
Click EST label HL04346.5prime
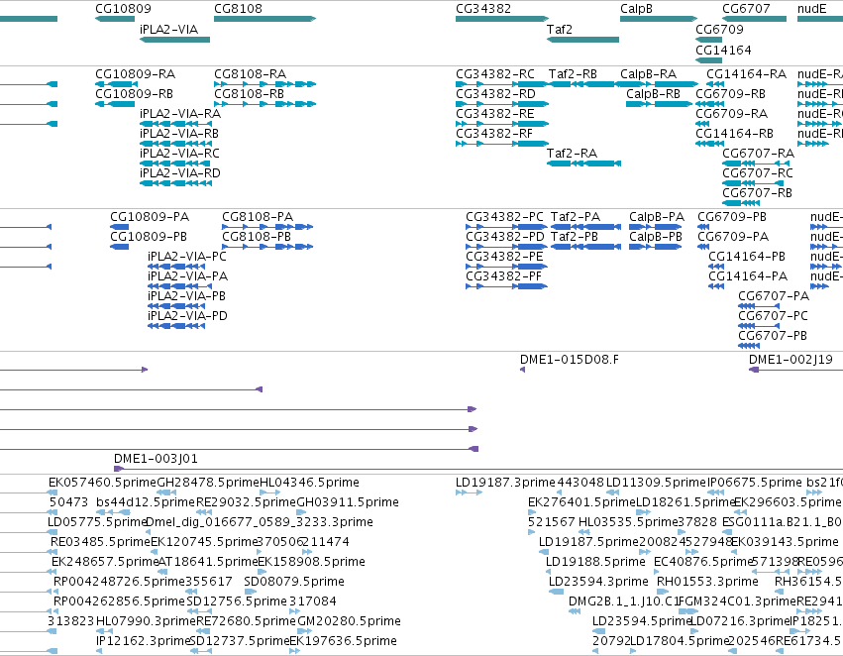click(x=309, y=483)
